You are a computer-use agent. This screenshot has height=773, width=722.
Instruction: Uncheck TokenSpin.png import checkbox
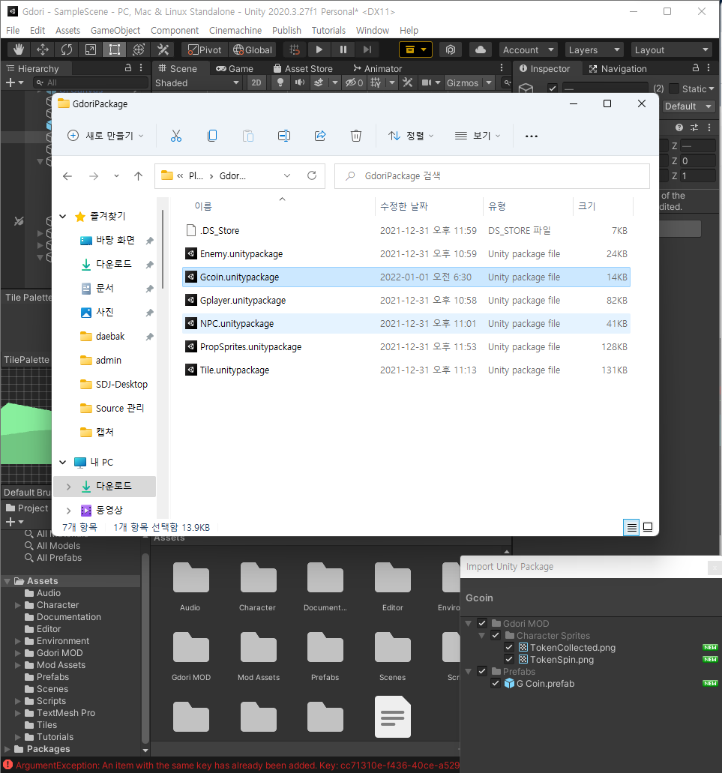(509, 659)
